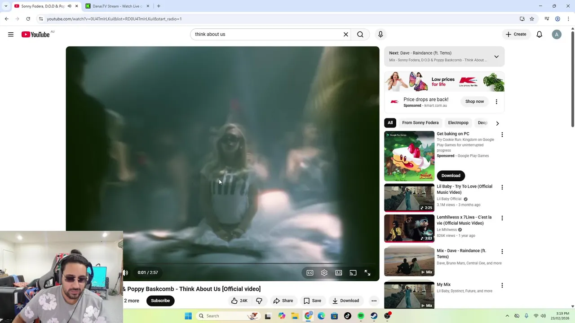Open Chrome profile icon
Image resolution: width=575 pixels, height=323 pixels.
pyautogui.click(x=557, y=19)
